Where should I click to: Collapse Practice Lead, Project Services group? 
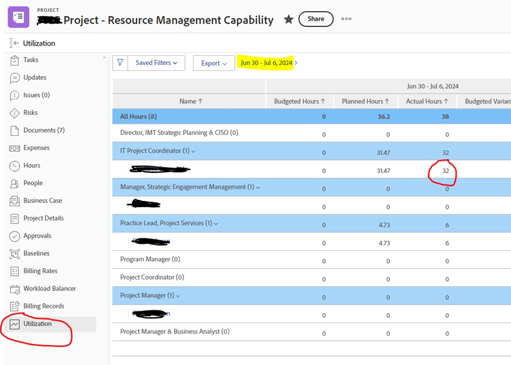pos(216,224)
